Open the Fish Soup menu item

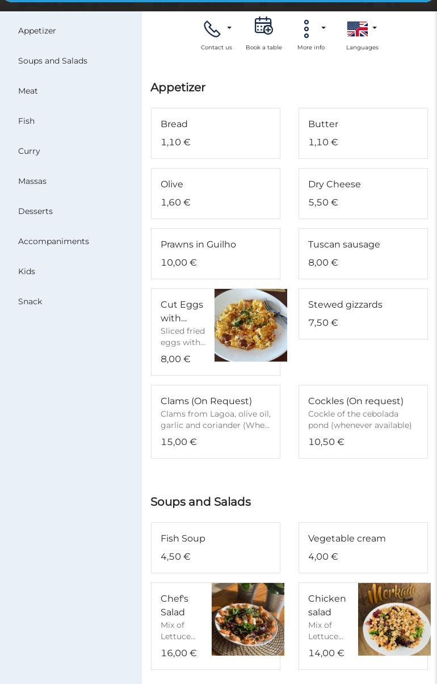[216, 548]
